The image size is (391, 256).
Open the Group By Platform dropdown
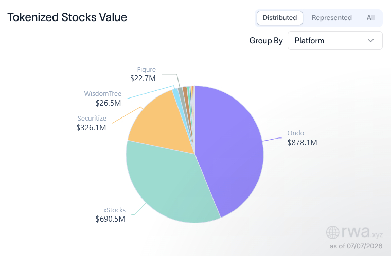(335, 41)
